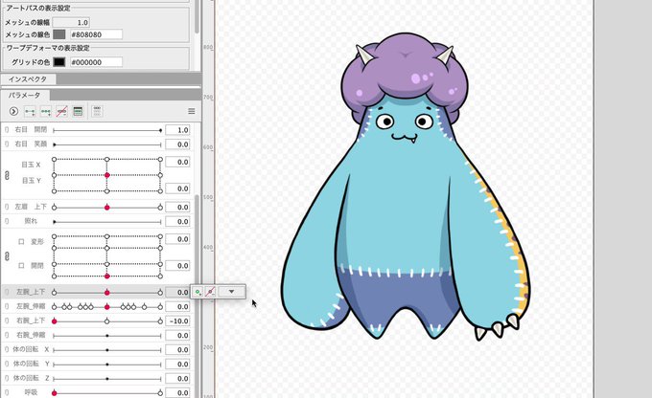This screenshot has height=398, width=652.
Task: Click the green key form editing icon
Action: 78,111
